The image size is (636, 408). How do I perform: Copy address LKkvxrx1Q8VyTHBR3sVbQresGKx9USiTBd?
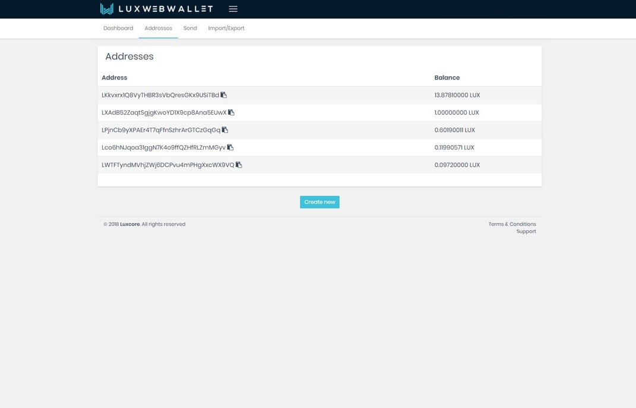[x=223, y=95]
